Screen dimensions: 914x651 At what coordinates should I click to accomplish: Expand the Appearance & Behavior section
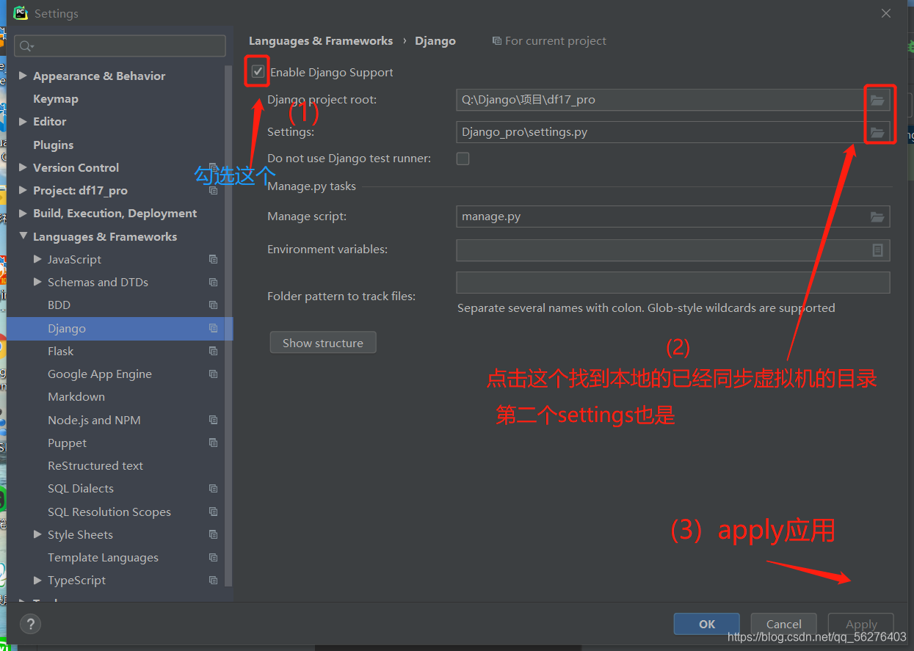point(23,76)
